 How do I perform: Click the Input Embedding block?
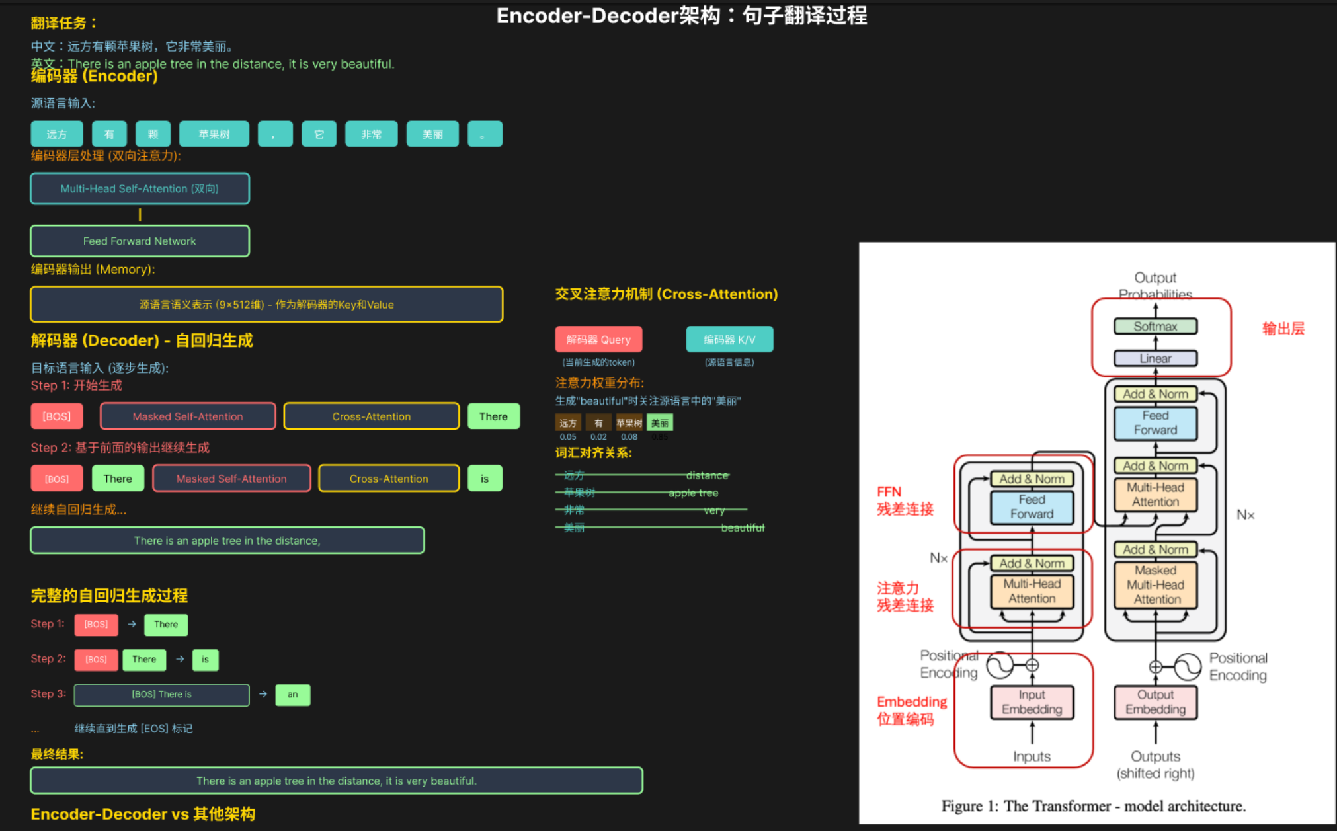1032,702
